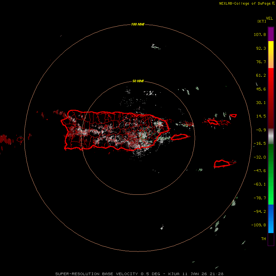This screenshot has height=276, width=276.
Task: Click the -16.5 scale value
Action: click(260, 144)
